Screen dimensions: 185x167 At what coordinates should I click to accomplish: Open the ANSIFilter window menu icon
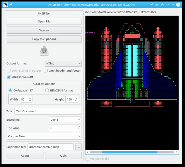click(5, 5)
